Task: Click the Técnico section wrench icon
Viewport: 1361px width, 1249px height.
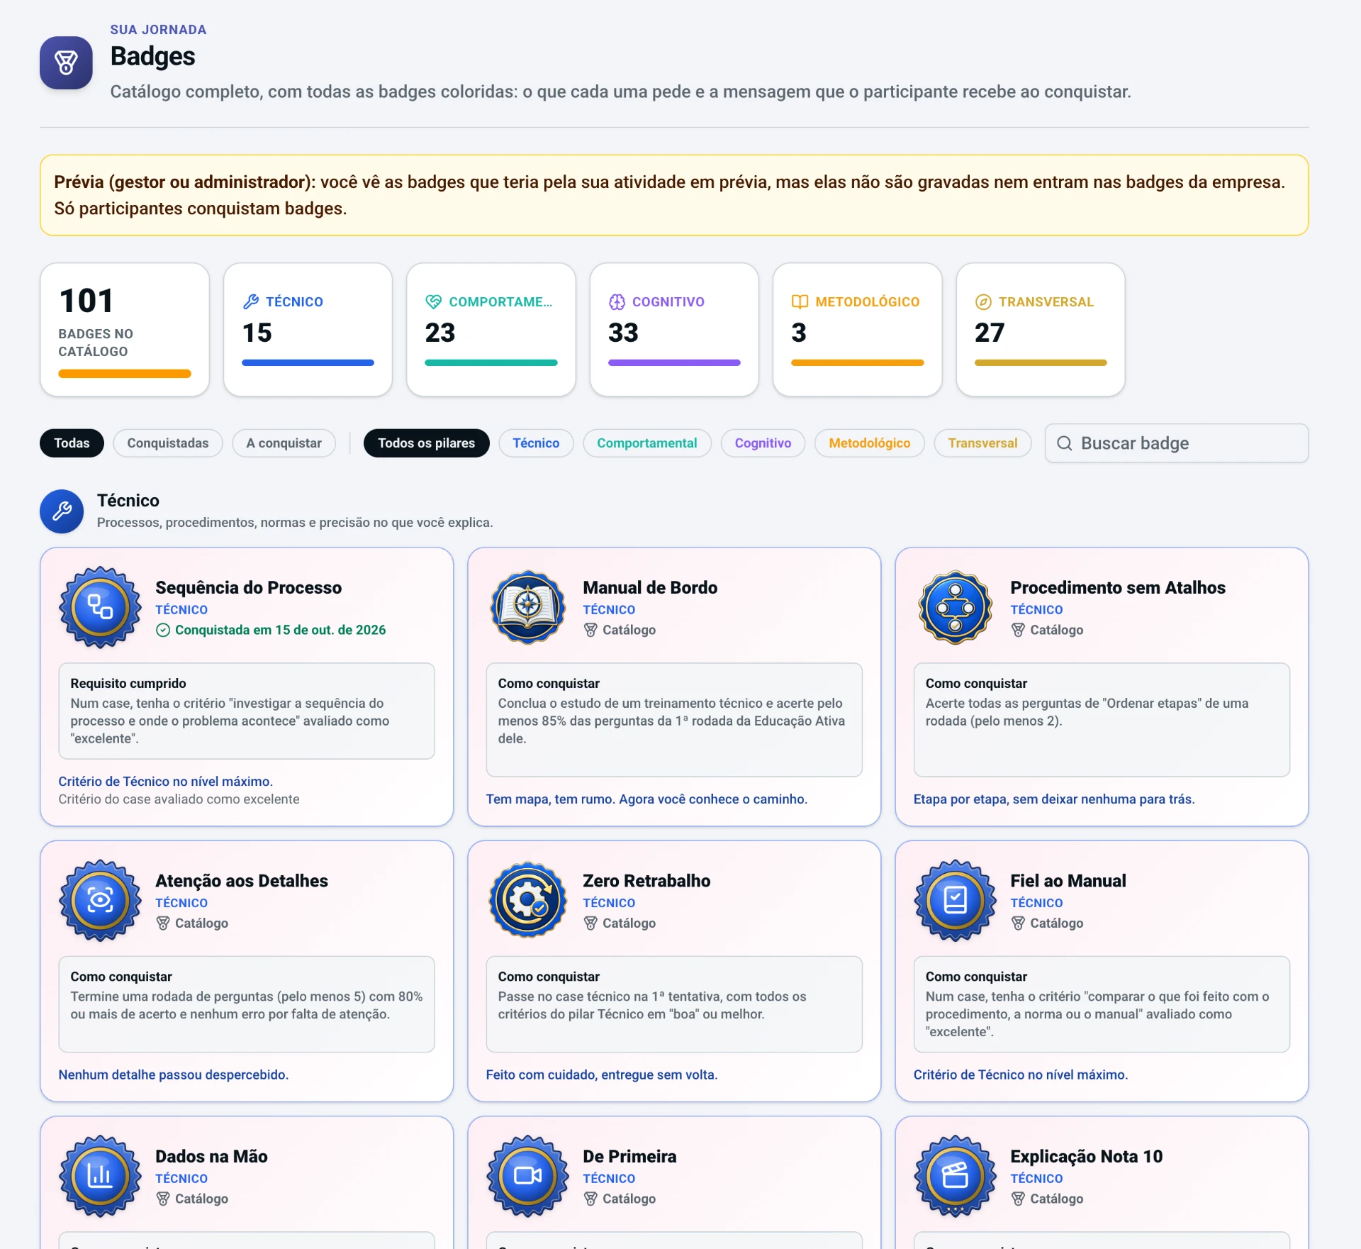Action: 62,511
